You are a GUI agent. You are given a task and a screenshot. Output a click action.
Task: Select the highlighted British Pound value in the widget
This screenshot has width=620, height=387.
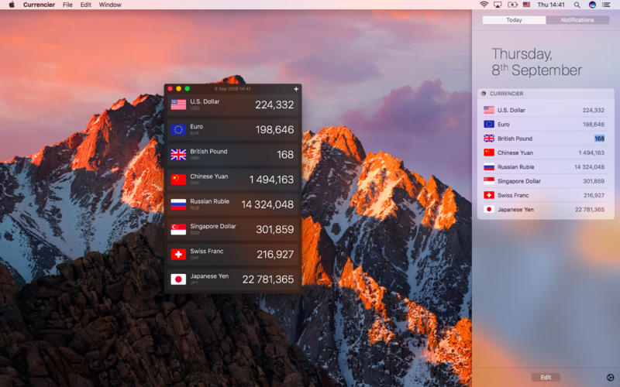599,139
